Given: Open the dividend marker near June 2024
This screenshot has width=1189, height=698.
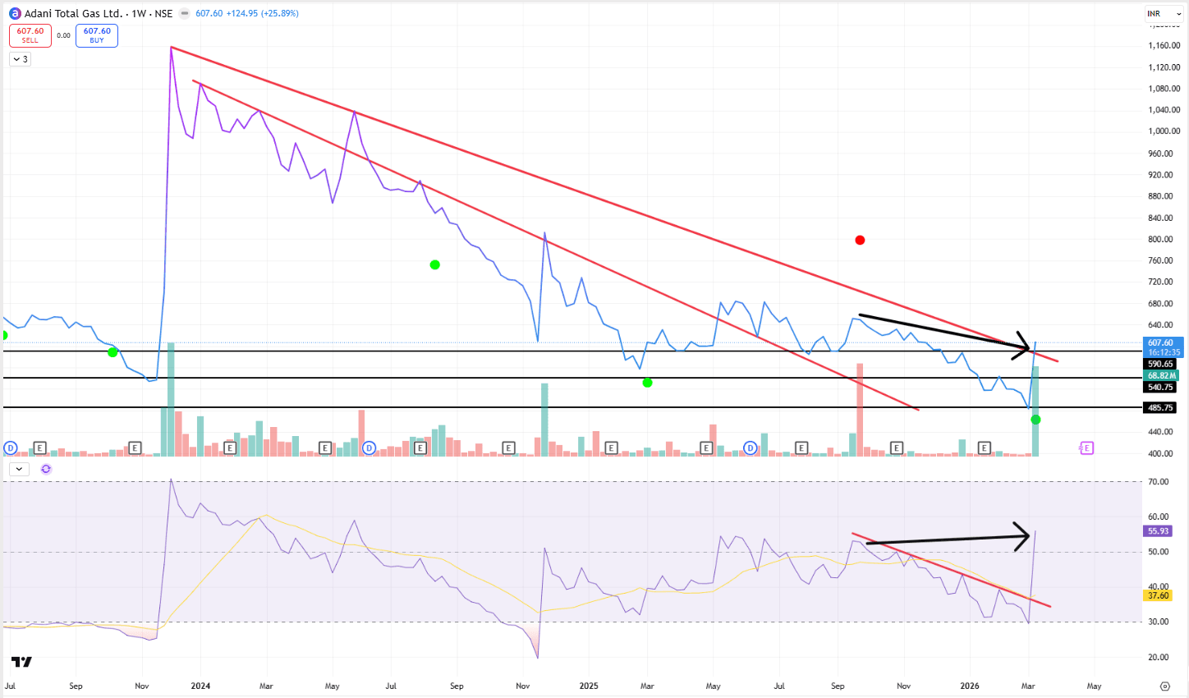Looking at the screenshot, I should (x=370, y=448).
